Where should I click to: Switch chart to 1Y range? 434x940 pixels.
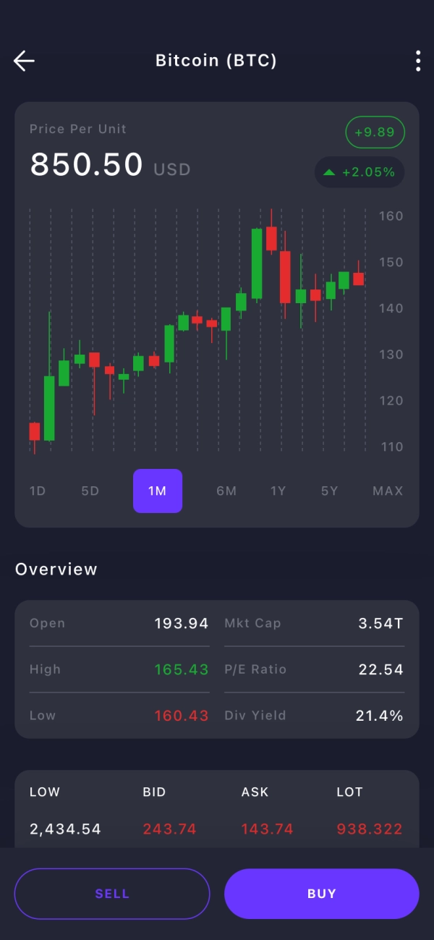tap(278, 491)
